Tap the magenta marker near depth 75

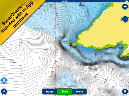click(x=21, y=65)
